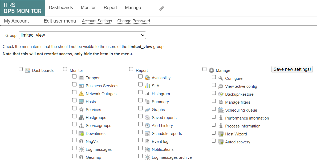317x163 pixels.
Task: Click Save new settings! button
Action: (x=292, y=69)
